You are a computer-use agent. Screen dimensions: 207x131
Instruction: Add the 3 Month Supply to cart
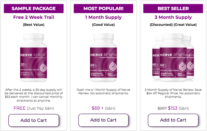coord(173,120)
